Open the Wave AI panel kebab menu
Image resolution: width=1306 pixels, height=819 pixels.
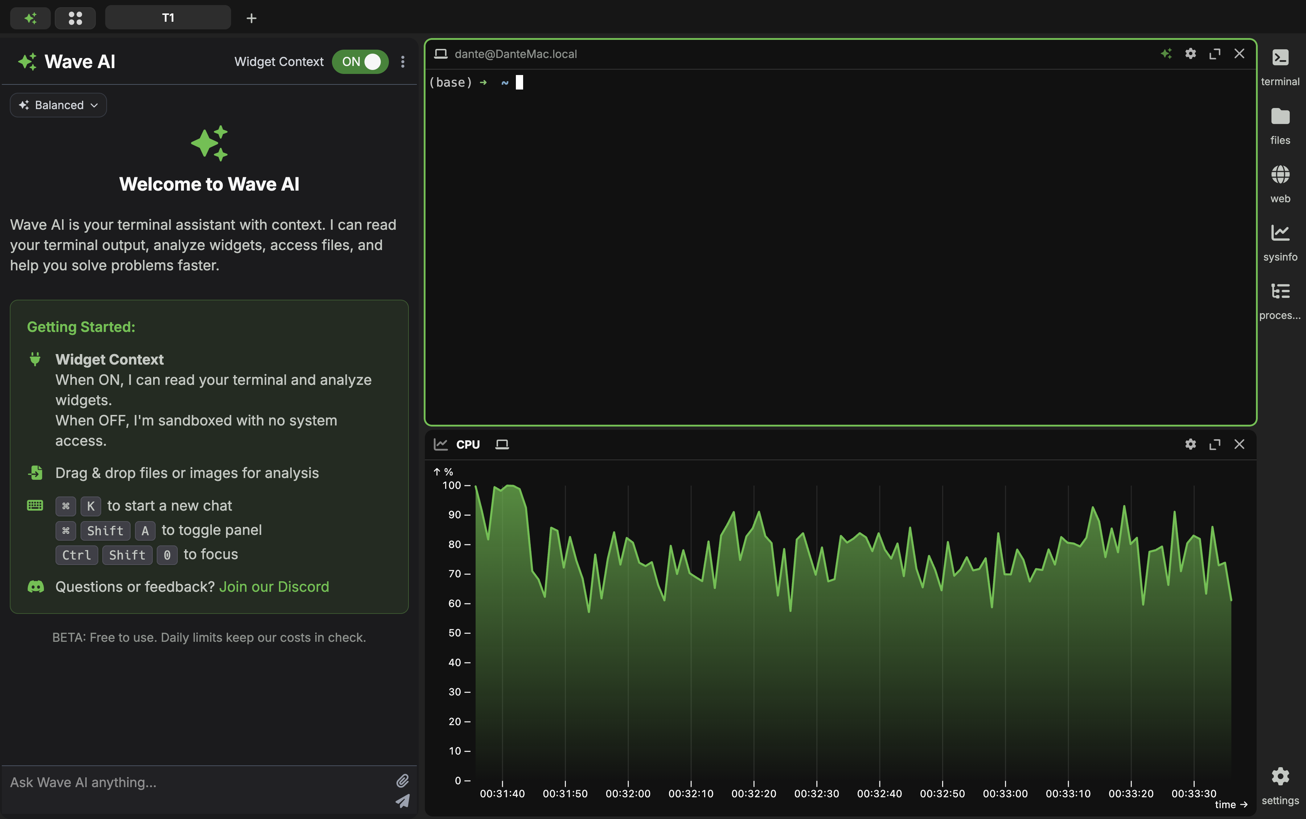[x=403, y=62]
